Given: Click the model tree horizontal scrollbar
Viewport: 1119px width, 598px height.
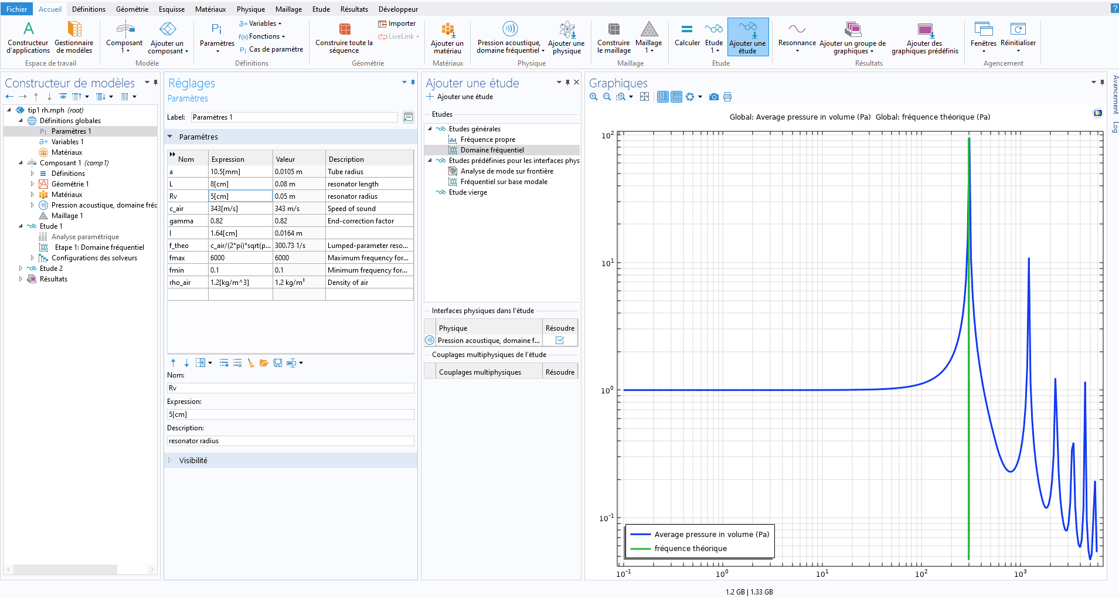Looking at the screenshot, I should (65, 570).
